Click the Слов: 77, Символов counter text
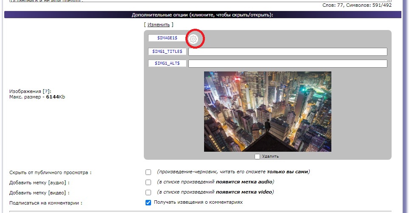This screenshot has width=409, height=213. pos(357,5)
